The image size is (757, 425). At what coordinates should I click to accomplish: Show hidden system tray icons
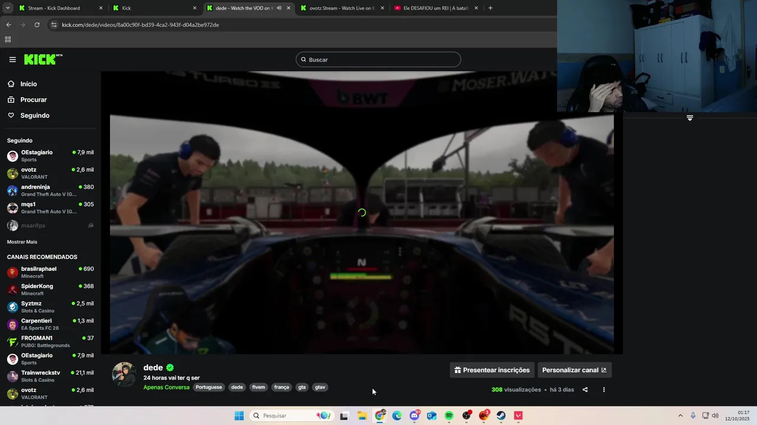coord(680,416)
